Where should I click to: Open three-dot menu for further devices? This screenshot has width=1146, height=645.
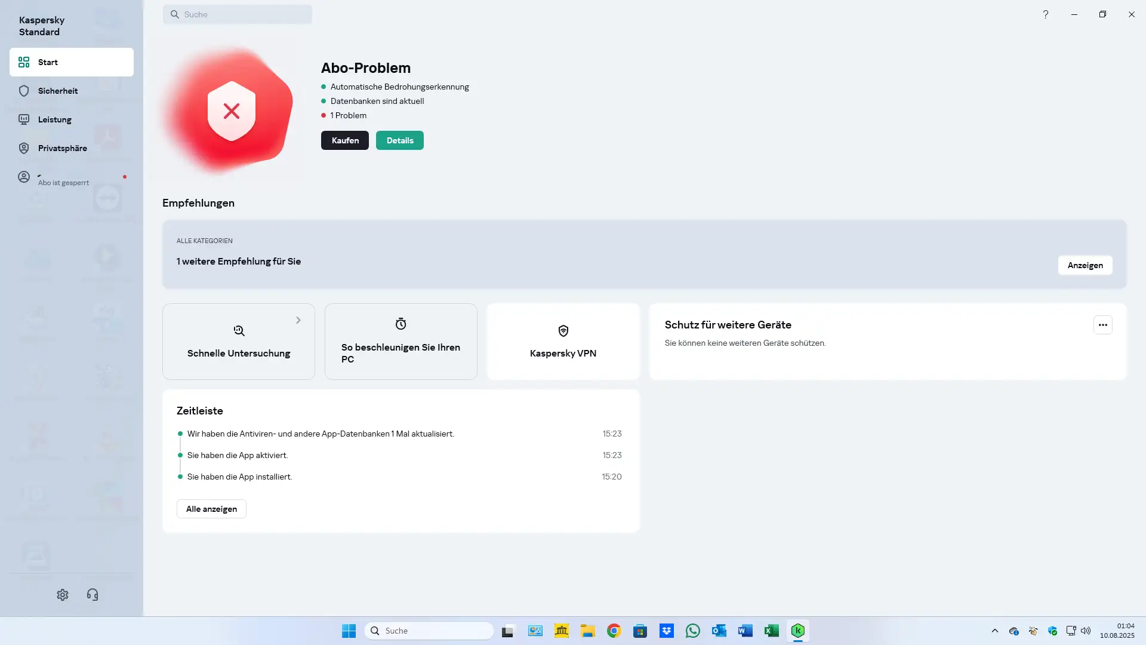pos(1102,325)
